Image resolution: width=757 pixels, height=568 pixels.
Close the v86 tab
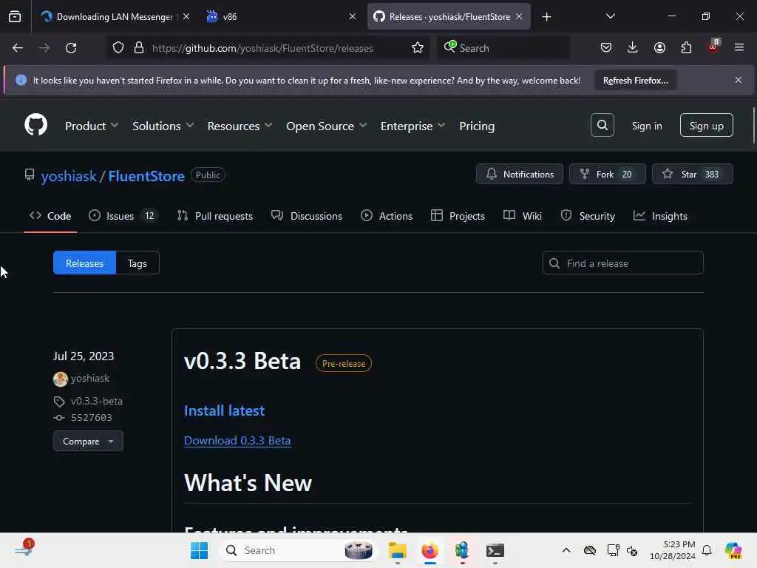click(x=353, y=16)
